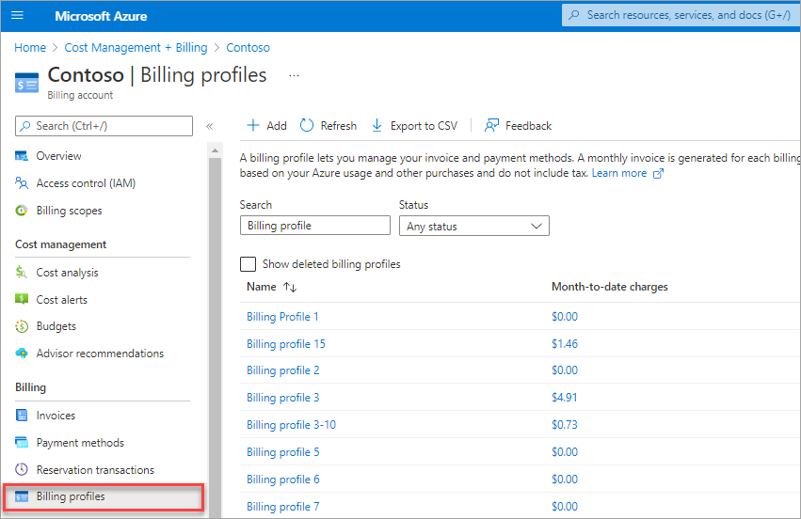801x519 pixels.
Task: Click the ellipsis next to Billing profiles title
Action: click(x=294, y=75)
